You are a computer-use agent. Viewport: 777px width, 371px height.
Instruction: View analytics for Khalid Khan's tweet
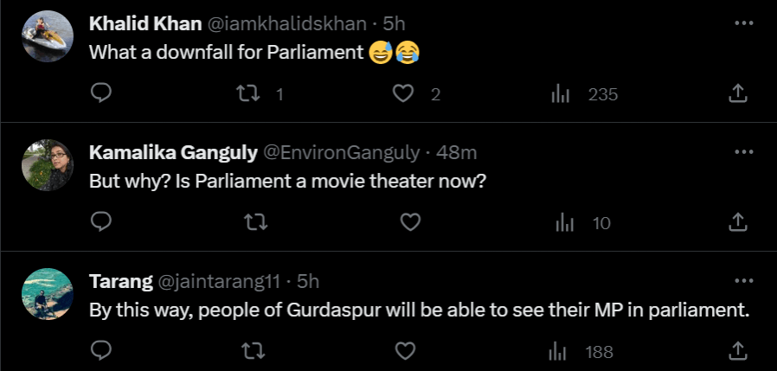click(560, 93)
